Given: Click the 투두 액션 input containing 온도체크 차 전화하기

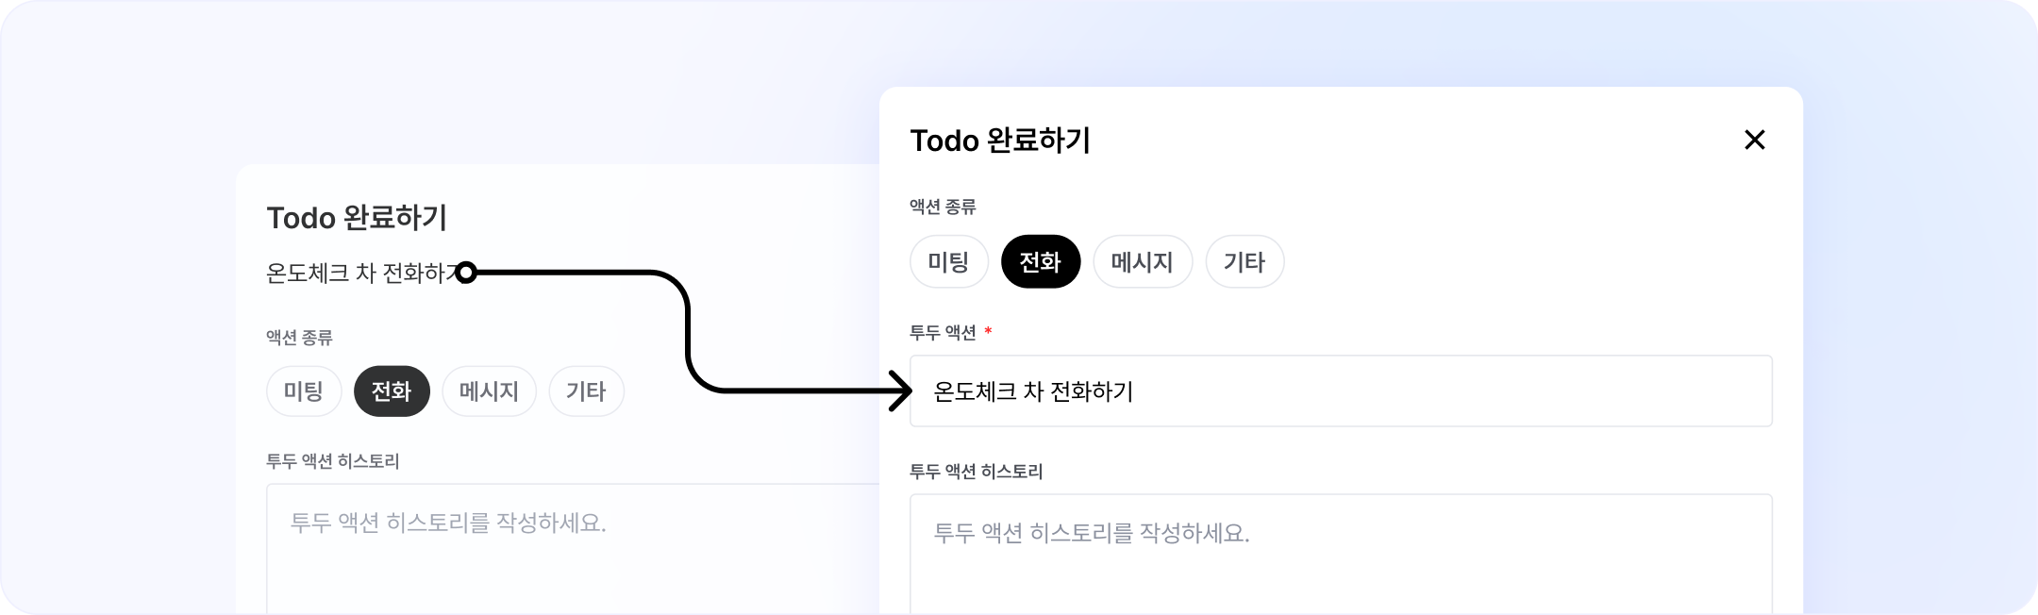Looking at the screenshot, I should coord(1340,391).
